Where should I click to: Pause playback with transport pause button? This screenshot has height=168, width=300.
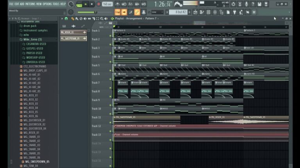pos(86,4)
